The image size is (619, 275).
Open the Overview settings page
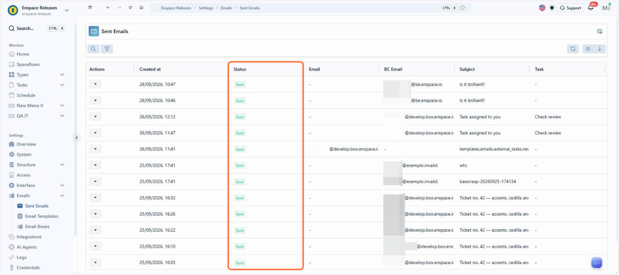click(26, 144)
